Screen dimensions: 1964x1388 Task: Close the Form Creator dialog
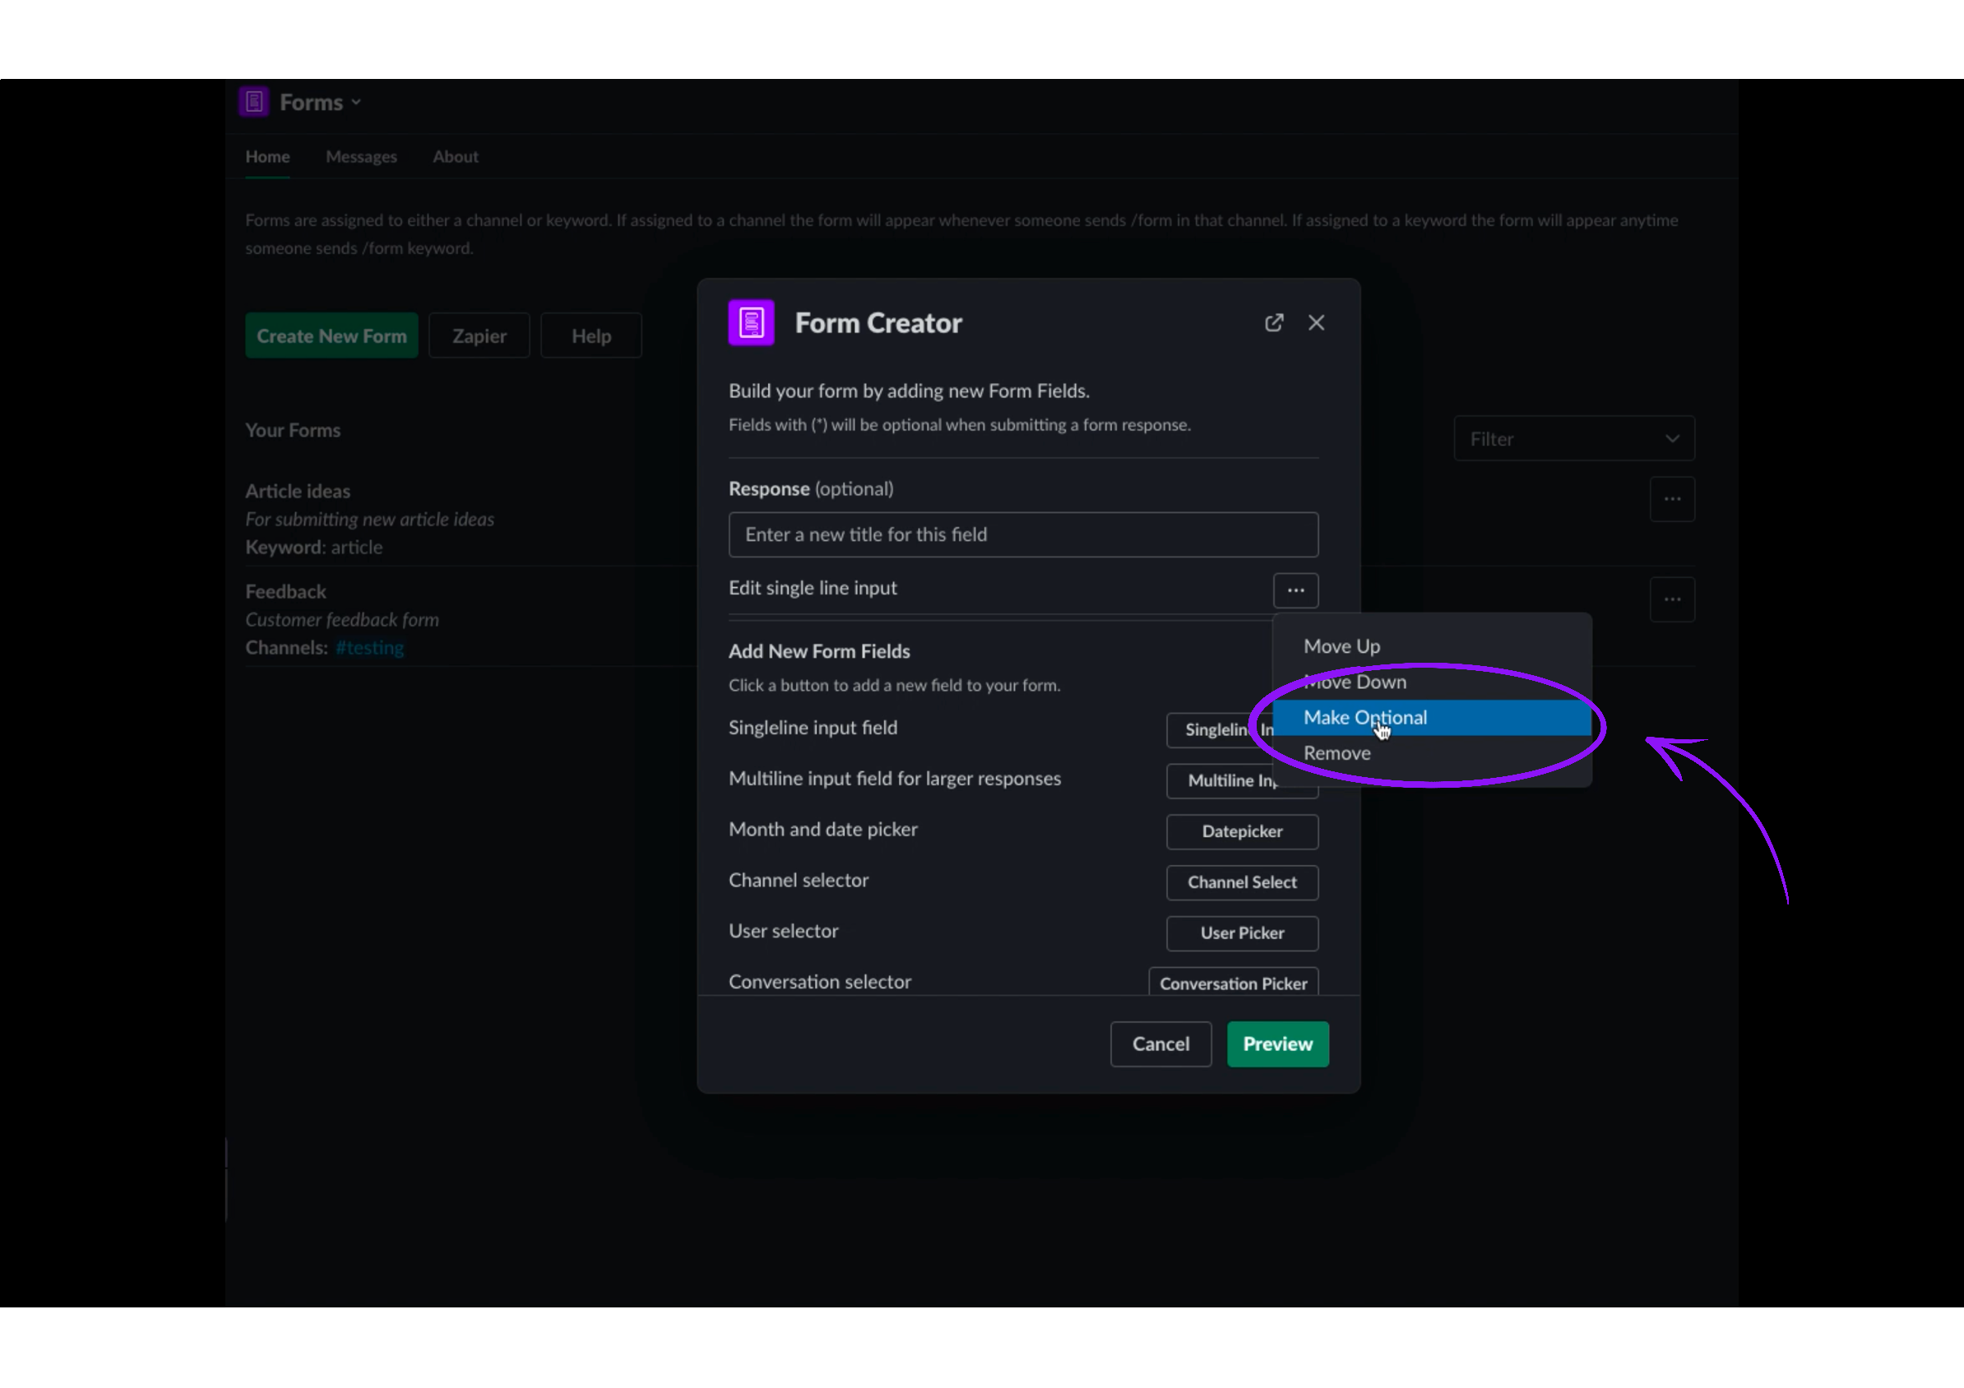coord(1316,322)
